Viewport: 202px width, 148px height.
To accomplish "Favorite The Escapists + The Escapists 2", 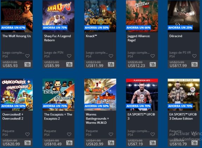I will click(69, 134).
